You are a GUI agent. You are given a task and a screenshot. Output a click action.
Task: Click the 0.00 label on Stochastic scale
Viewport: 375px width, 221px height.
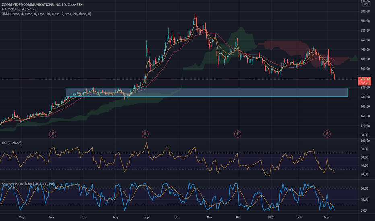pos(363,211)
